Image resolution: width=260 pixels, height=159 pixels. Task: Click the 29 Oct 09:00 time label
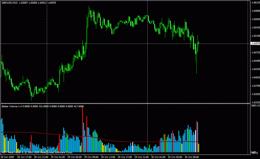pyautogui.click(x=91, y=157)
